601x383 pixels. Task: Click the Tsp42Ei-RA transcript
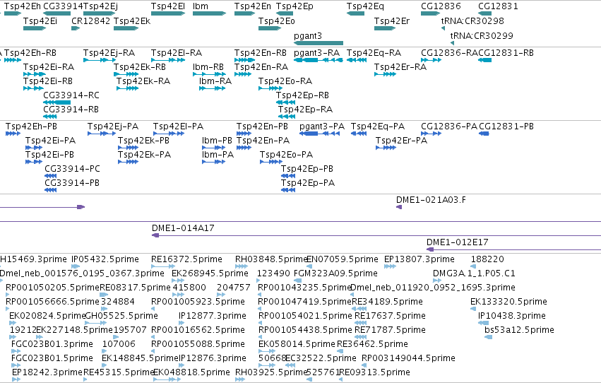coord(35,74)
